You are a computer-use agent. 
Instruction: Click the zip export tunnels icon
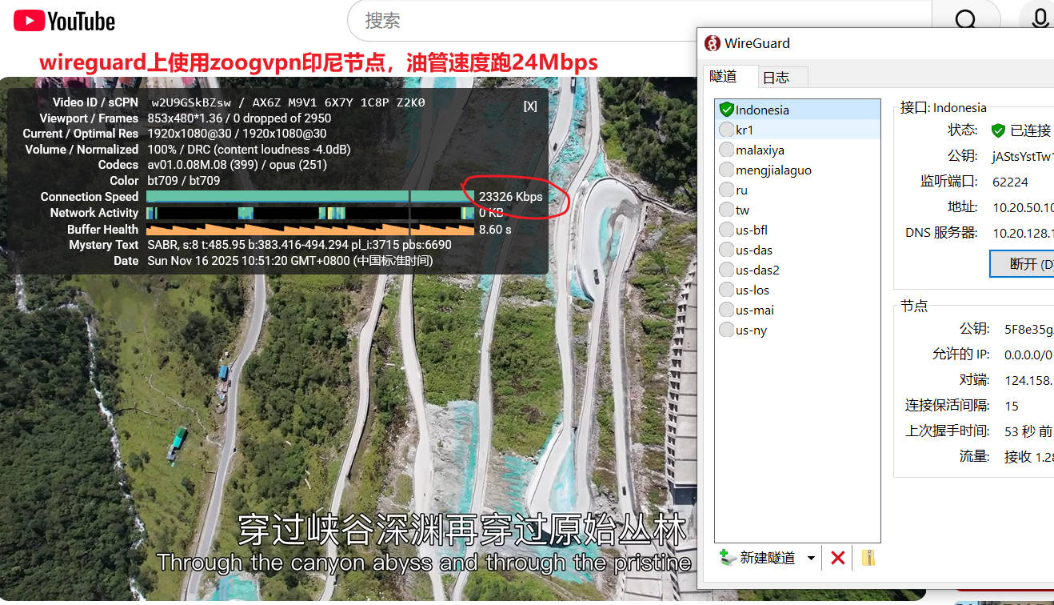click(868, 558)
